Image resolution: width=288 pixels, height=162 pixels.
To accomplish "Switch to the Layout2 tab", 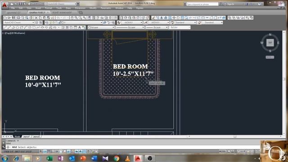I will point(36,136).
